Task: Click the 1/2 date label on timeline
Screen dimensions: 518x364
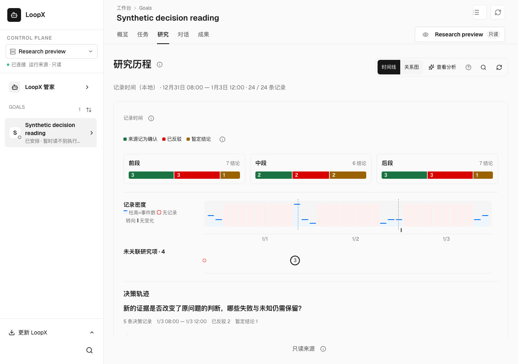Action: pyautogui.click(x=355, y=239)
